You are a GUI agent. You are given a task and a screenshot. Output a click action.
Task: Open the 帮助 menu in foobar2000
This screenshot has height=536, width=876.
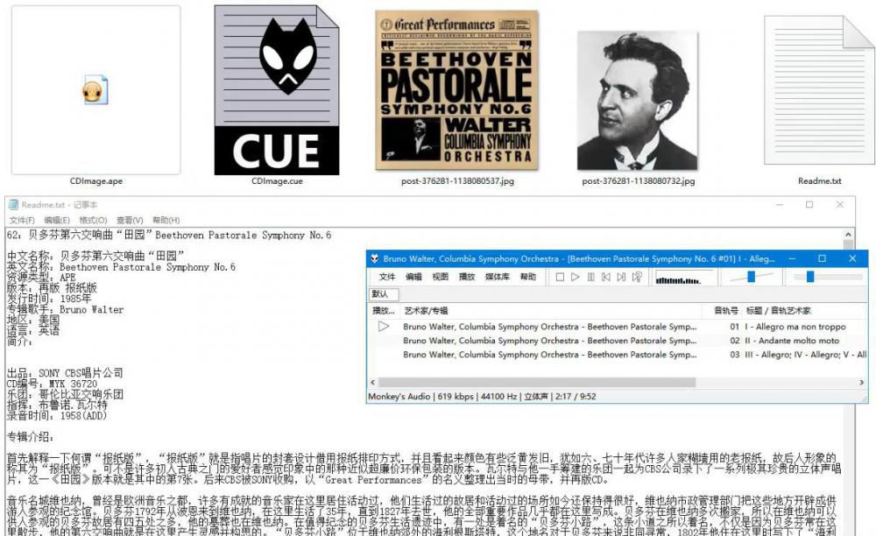(528, 277)
